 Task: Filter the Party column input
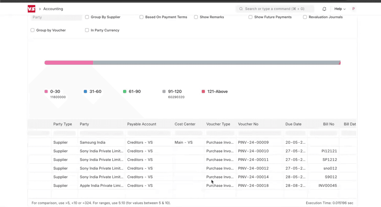coord(101,133)
